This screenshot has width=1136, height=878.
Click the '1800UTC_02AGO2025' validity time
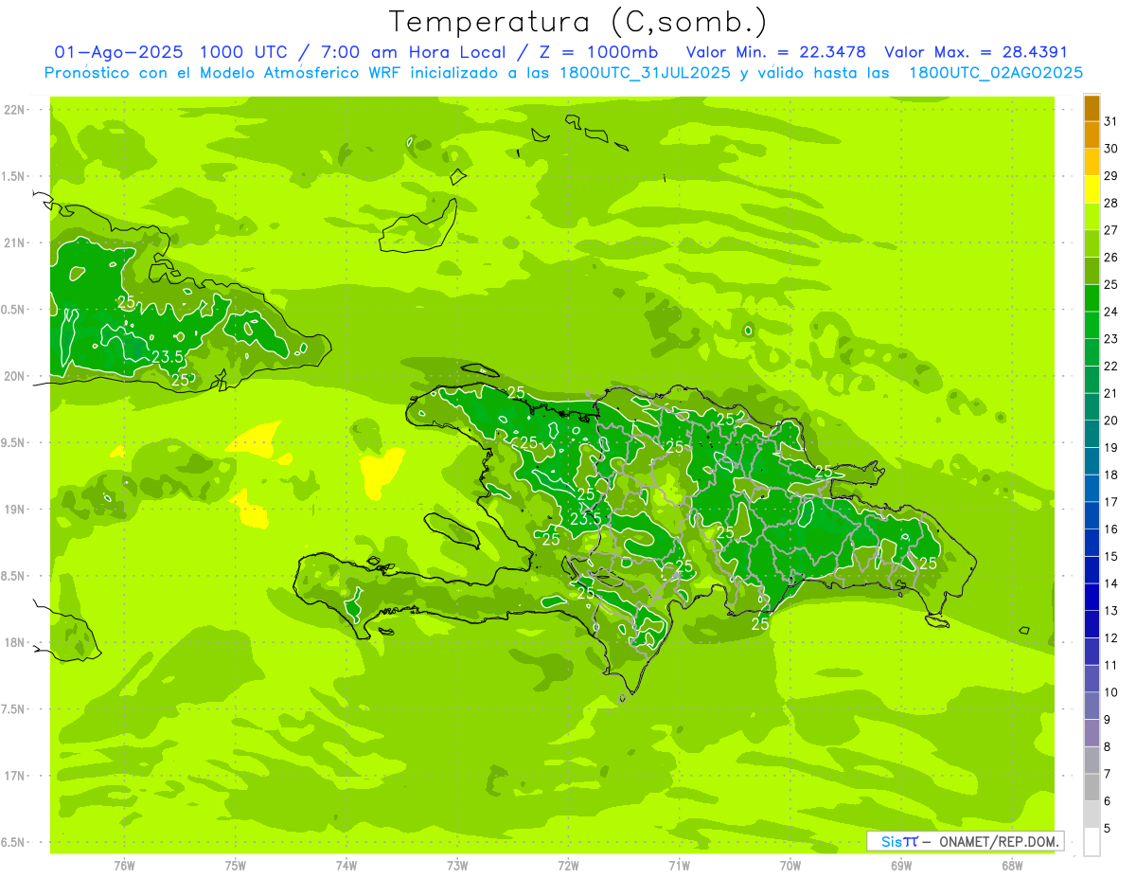(x=996, y=72)
